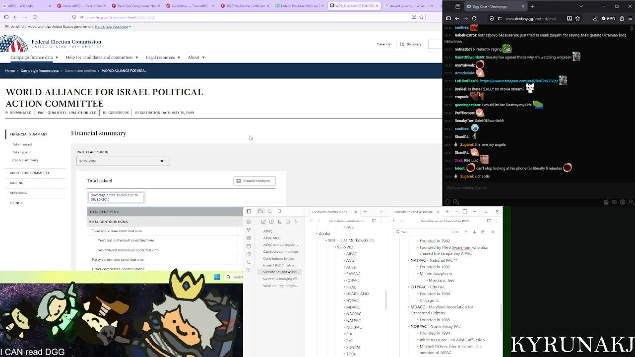Open the Calendar link on FEC header

pyautogui.click(x=384, y=44)
